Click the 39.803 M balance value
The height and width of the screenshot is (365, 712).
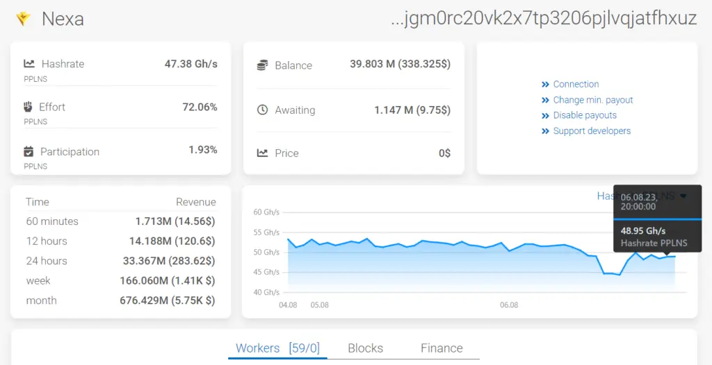400,64
